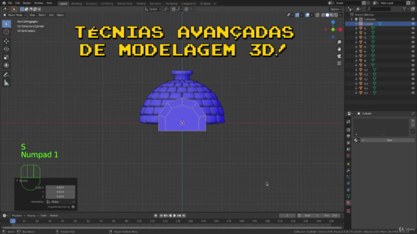Screen dimensions: 417x234
Task: Open the Blender logo menu
Action: [4, 3]
